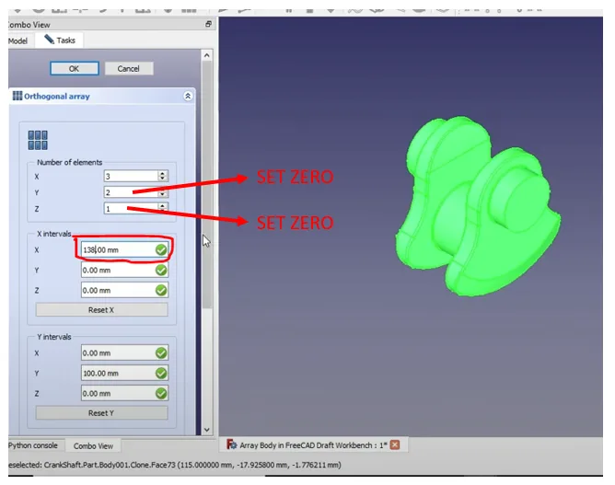Undock the Combo View panel
The height and width of the screenshot is (485, 615).
click(x=208, y=24)
